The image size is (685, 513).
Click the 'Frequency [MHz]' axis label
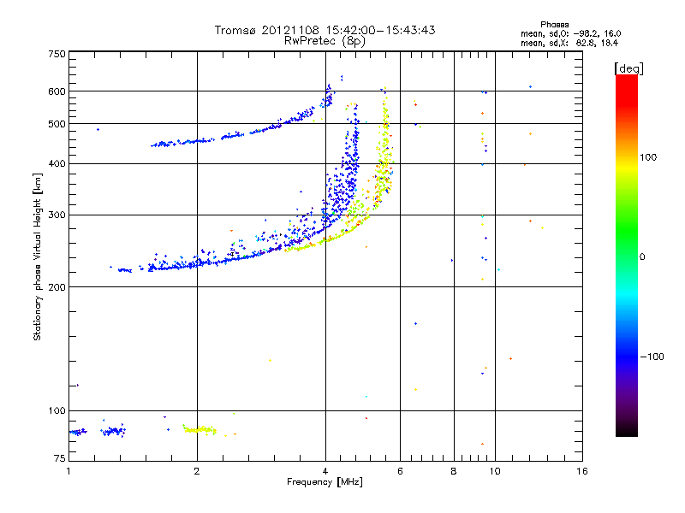click(x=325, y=482)
